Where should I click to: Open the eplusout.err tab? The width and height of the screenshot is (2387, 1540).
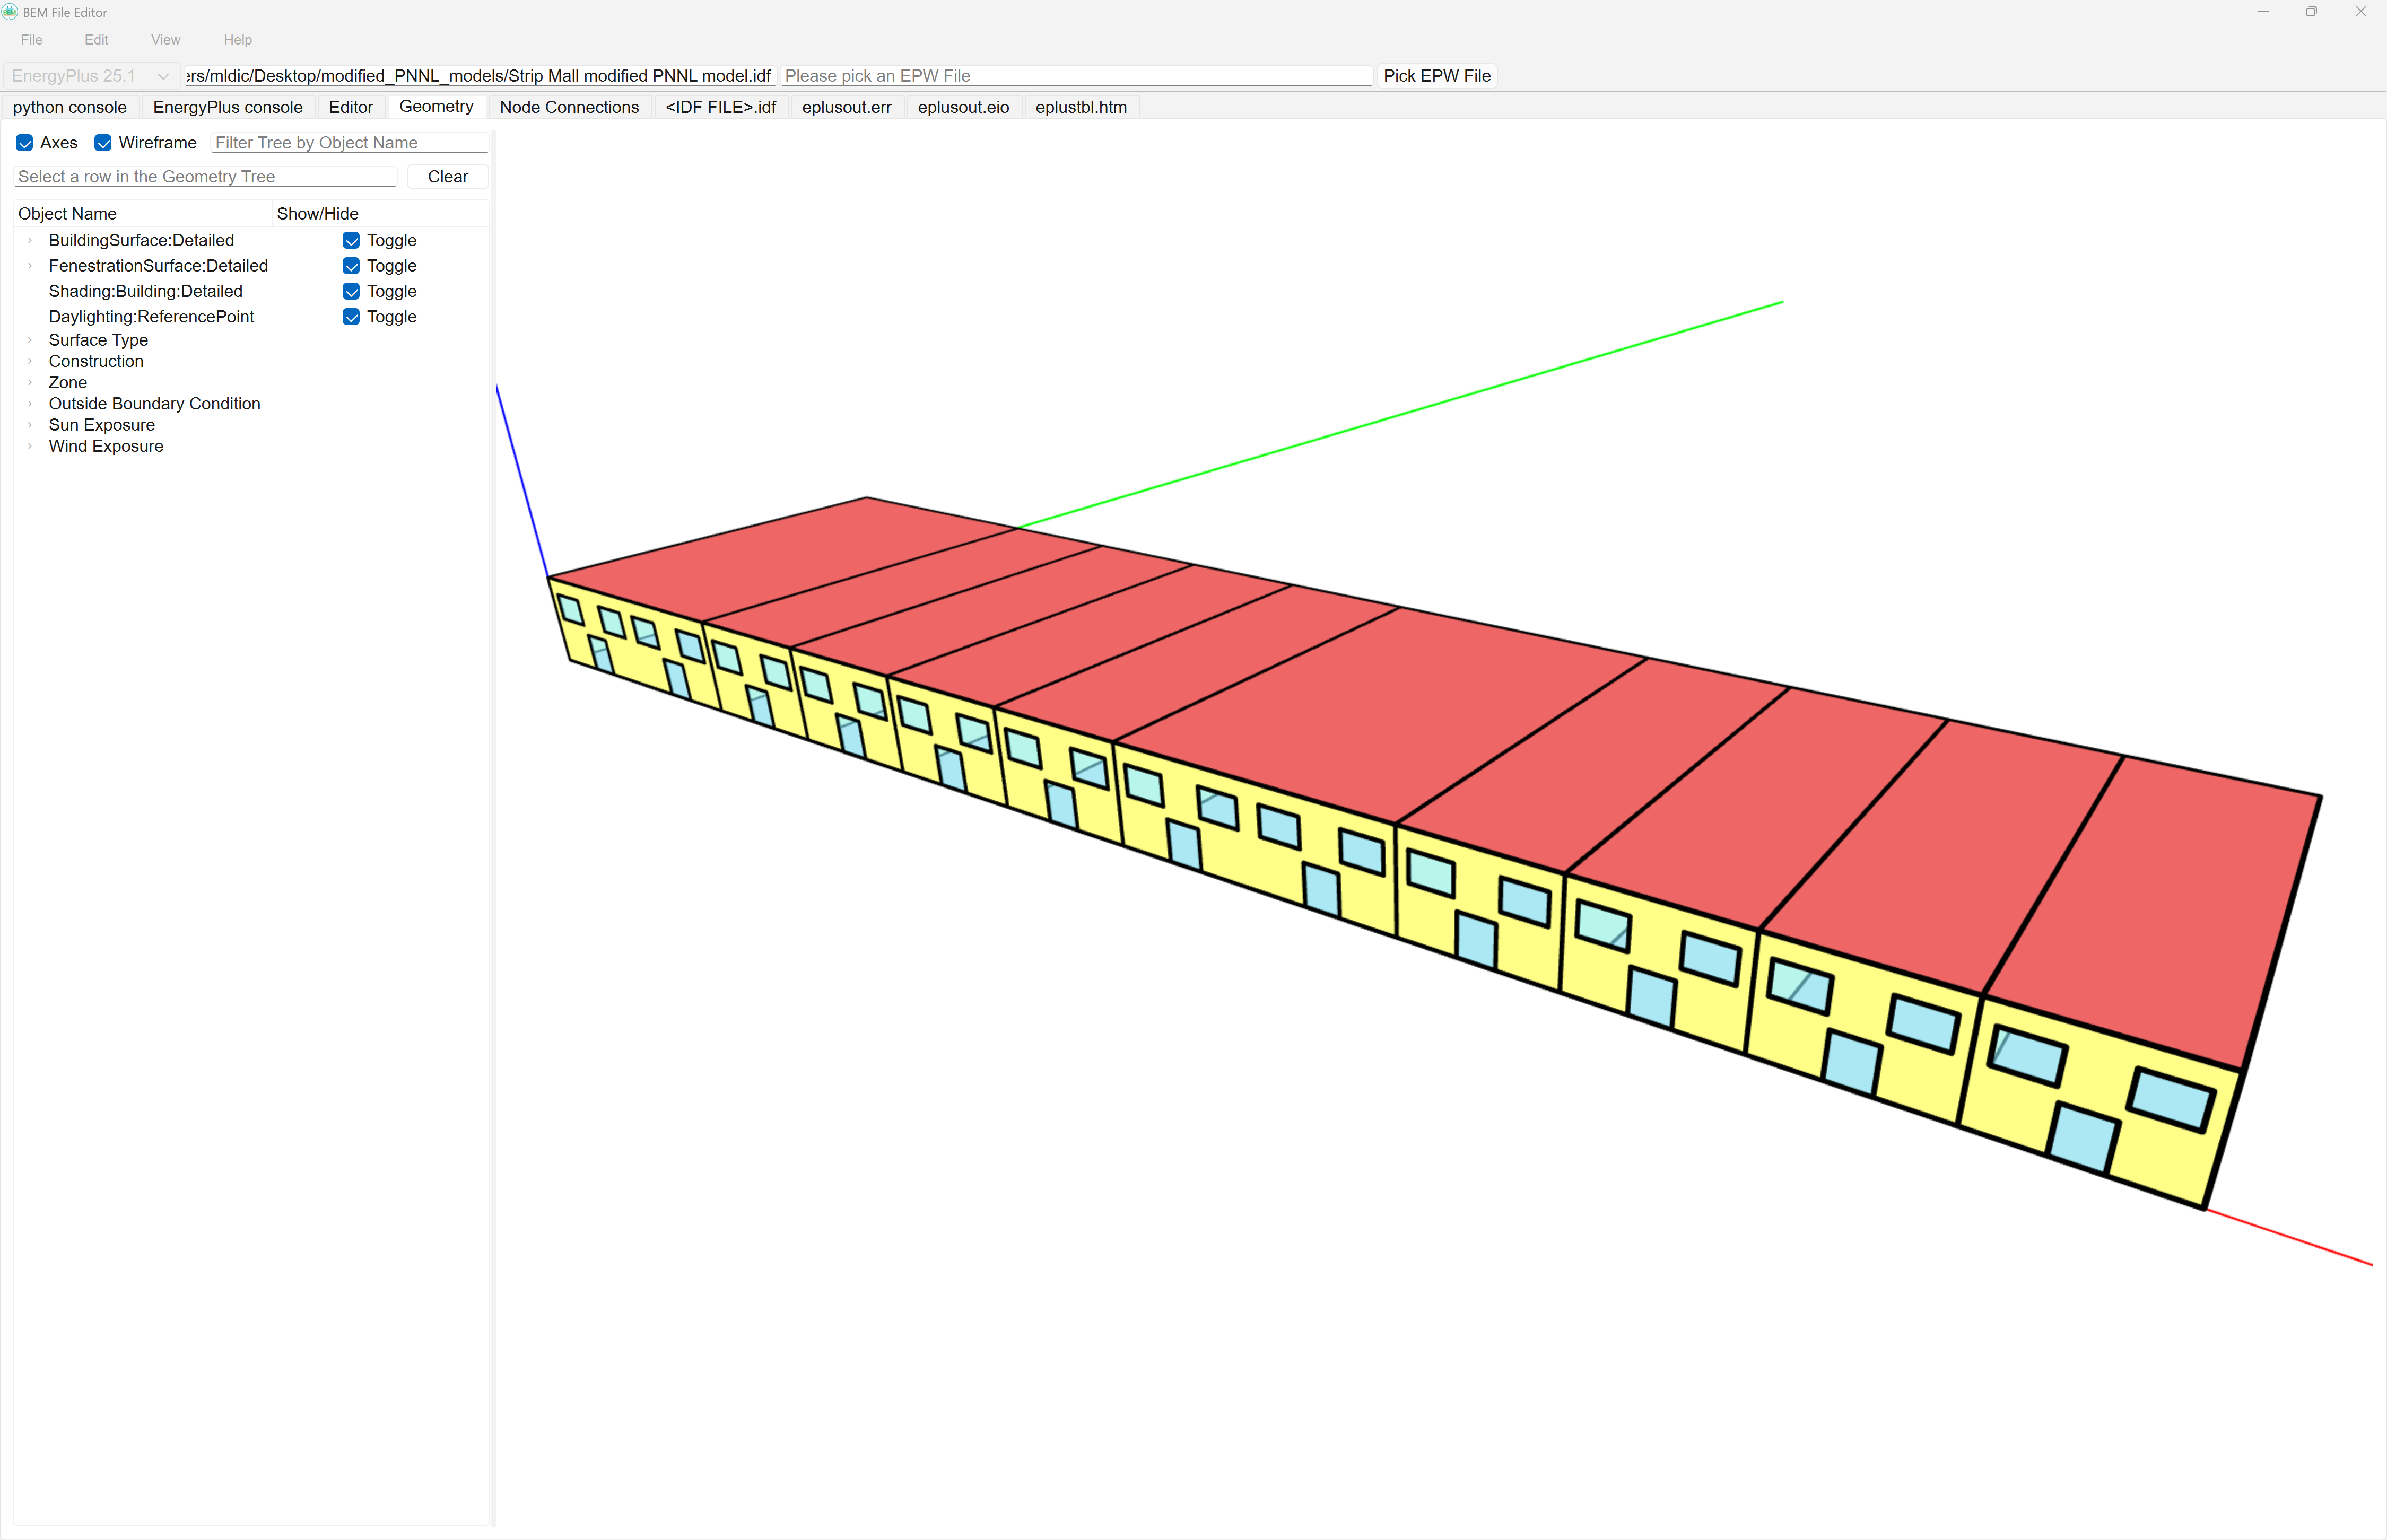pos(846,107)
